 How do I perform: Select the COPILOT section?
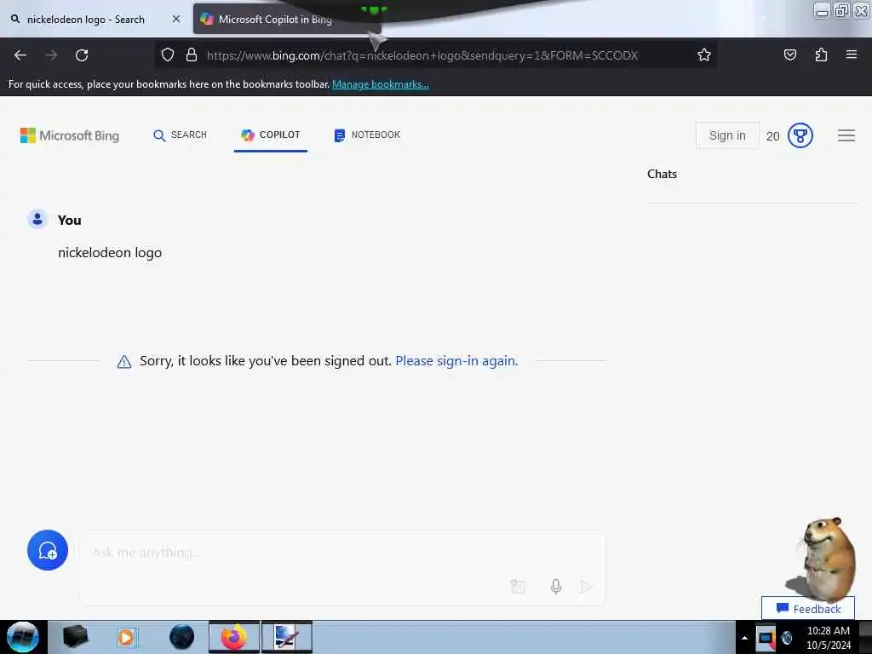coord(270,135)
